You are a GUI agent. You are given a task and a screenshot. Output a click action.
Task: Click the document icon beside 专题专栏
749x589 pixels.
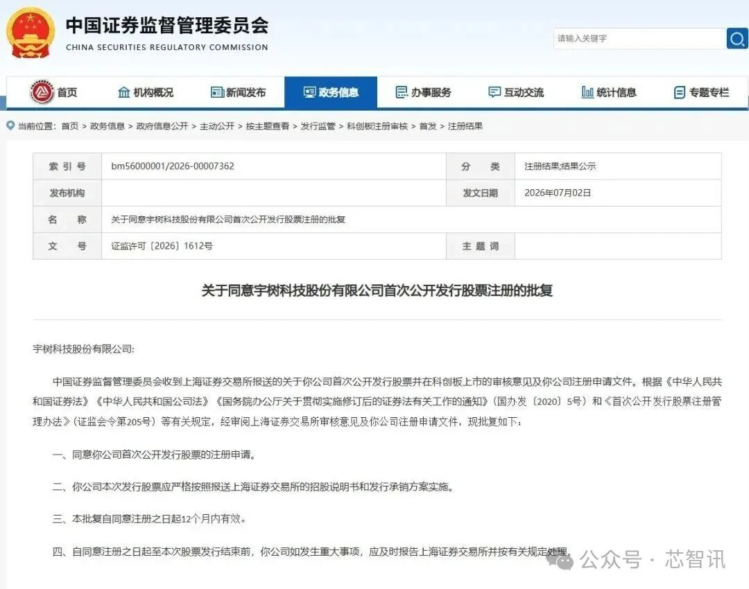(680, 93)
